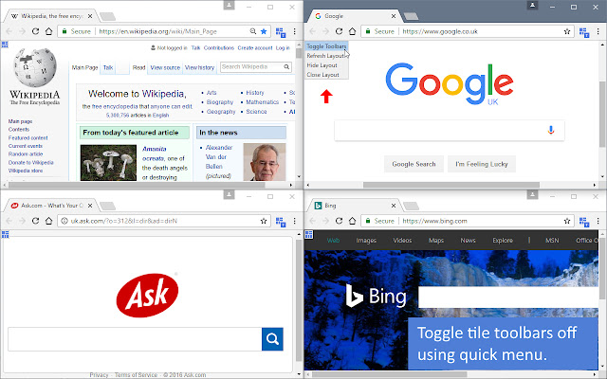Click the Bing window horizontal scrollbar
The width and height of the screenshot is (607, 379).
pyautogui.click(x=389, y=374)
